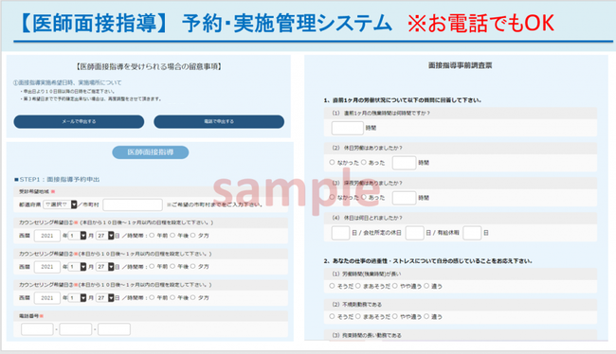This screenshot has height=354, width=616.
Task: Open month dropdown for third counseling date
Action: coord(77,298)
